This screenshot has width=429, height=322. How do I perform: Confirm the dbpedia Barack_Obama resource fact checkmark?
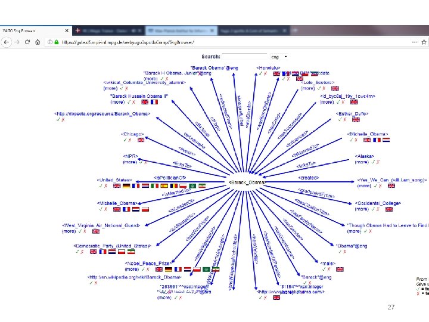(58, 120)
